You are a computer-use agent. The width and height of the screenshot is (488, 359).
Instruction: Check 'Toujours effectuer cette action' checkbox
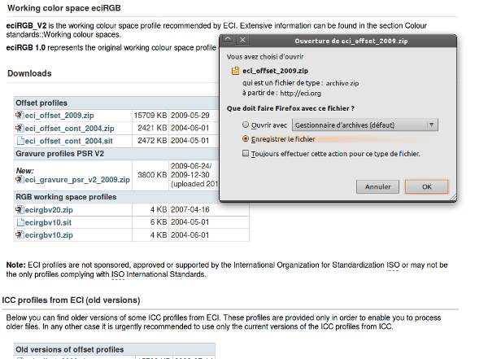246,153
